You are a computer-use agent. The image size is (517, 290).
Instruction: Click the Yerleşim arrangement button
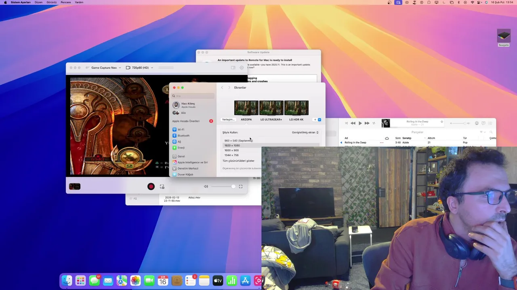click(228, 120)
